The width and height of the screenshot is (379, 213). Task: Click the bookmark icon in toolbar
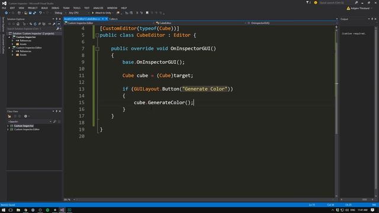click(x=147, y=13)
